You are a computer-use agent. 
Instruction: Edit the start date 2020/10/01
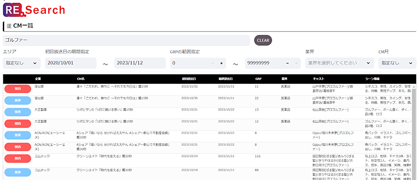point(71,63)
